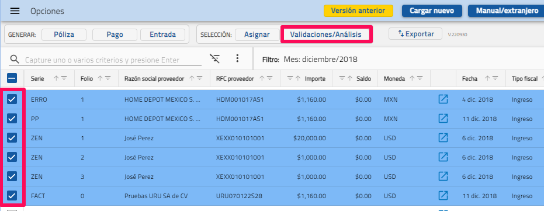Open Validaciones/Análisis for the selection

click(x=326, y=34)
